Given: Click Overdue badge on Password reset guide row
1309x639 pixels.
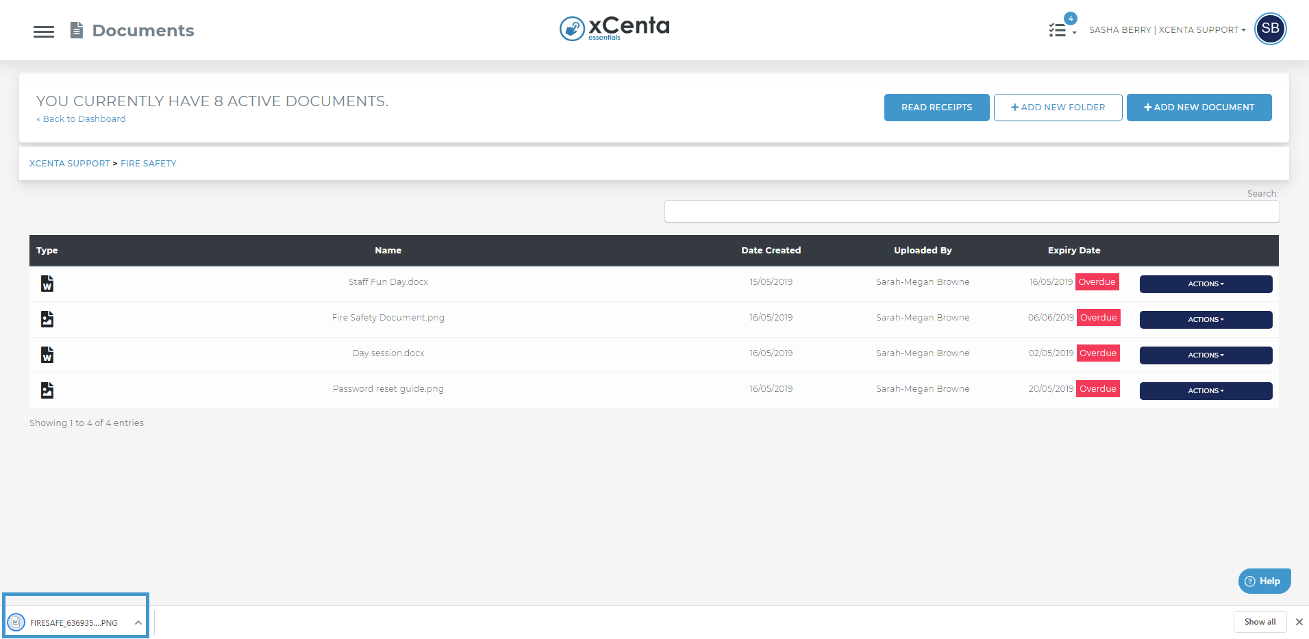Looking at the screenshot, I should 1098,389.
